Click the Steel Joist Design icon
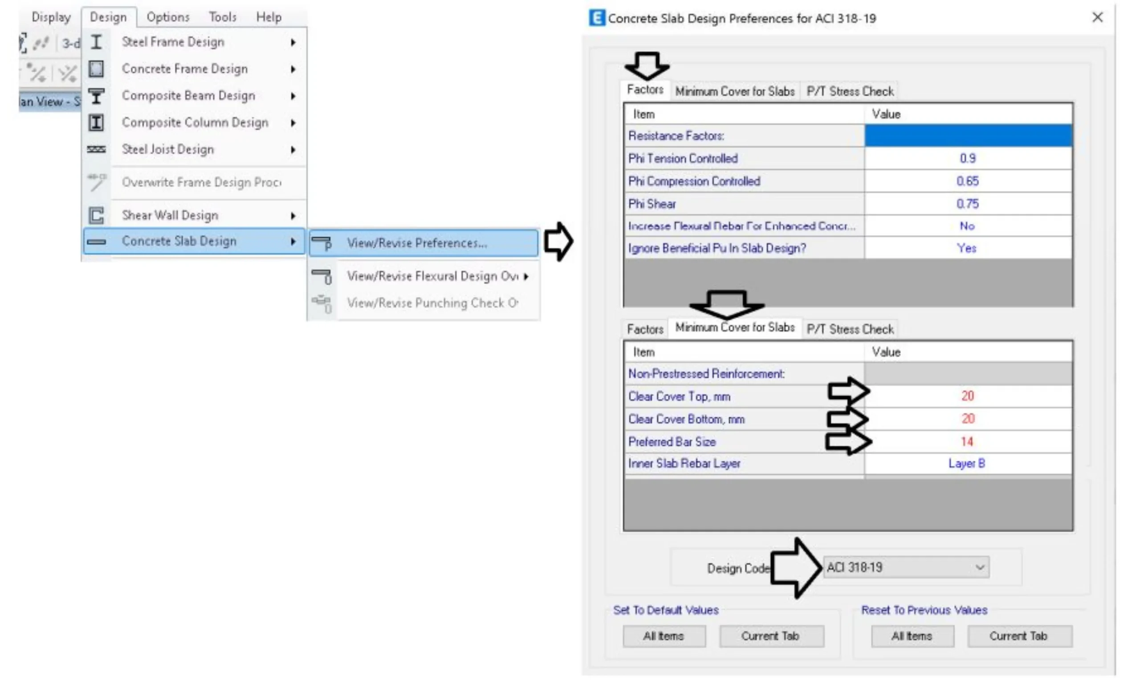Viewport: 1140px width, 683px height. (96, 149)
